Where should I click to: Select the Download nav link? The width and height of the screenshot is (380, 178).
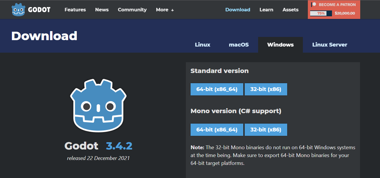(238, 10)
